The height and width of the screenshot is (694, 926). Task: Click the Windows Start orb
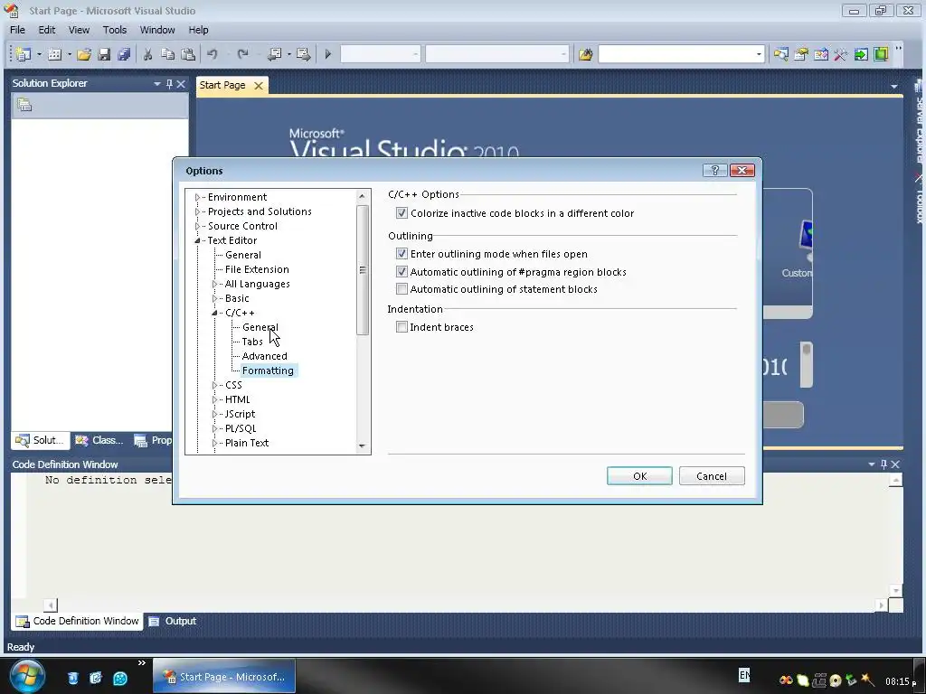(x=27, y=676)
